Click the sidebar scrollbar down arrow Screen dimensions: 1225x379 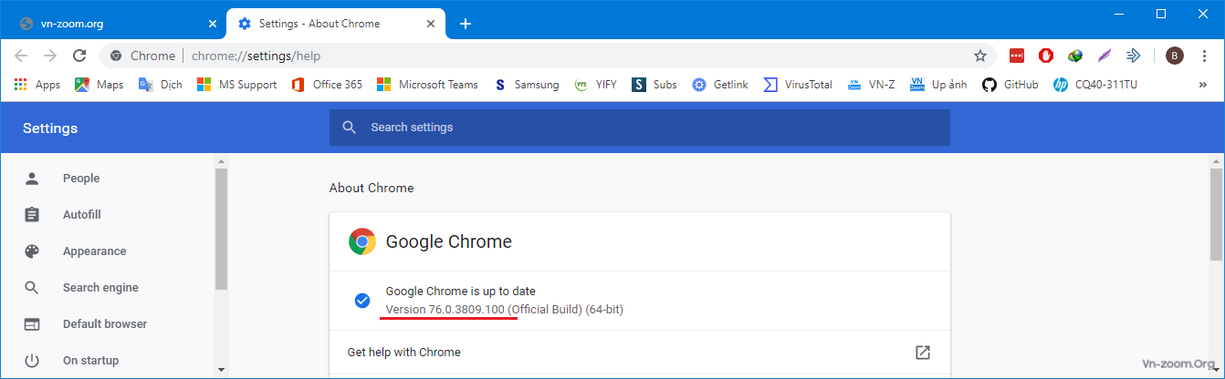(221, 370)
